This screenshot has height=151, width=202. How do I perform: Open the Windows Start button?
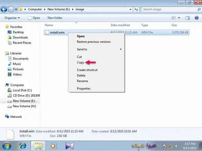[x=7, y=146]
